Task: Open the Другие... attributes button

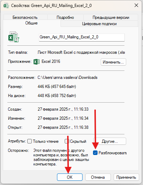Action: pos(110,141)
